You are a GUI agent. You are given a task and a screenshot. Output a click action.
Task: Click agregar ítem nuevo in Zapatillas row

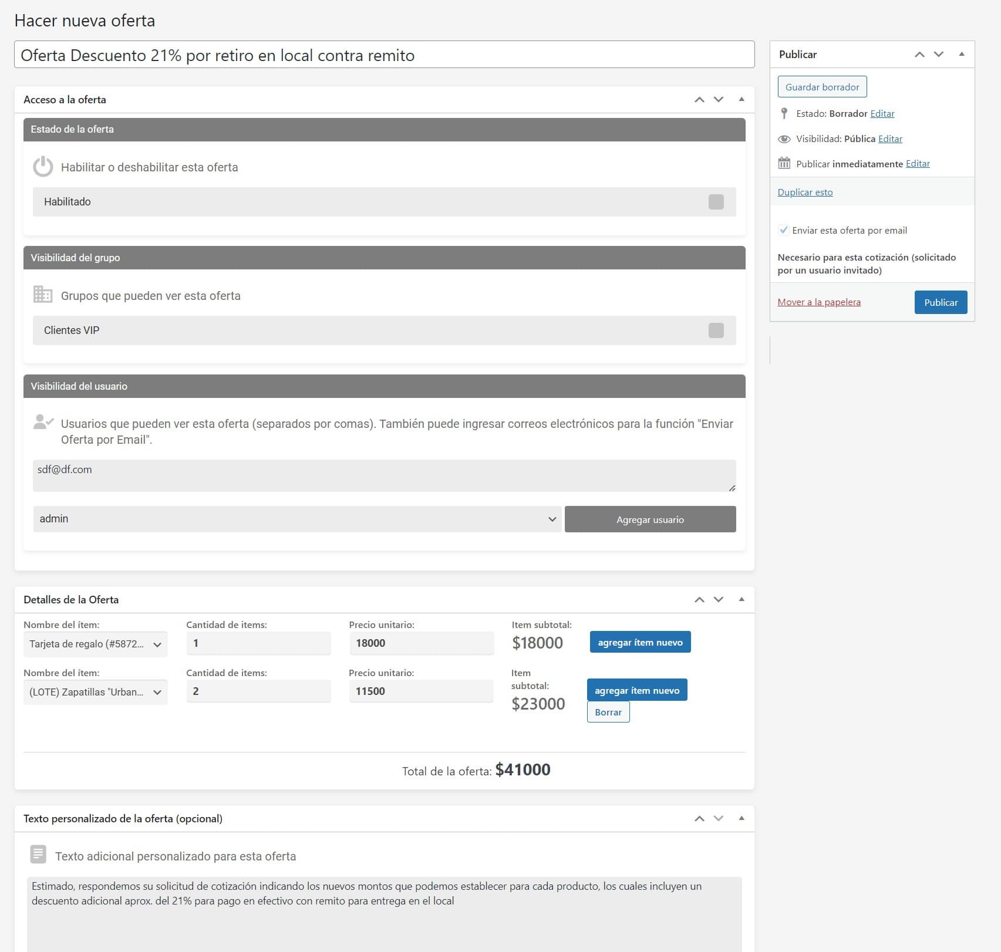[x=637, y=690]
